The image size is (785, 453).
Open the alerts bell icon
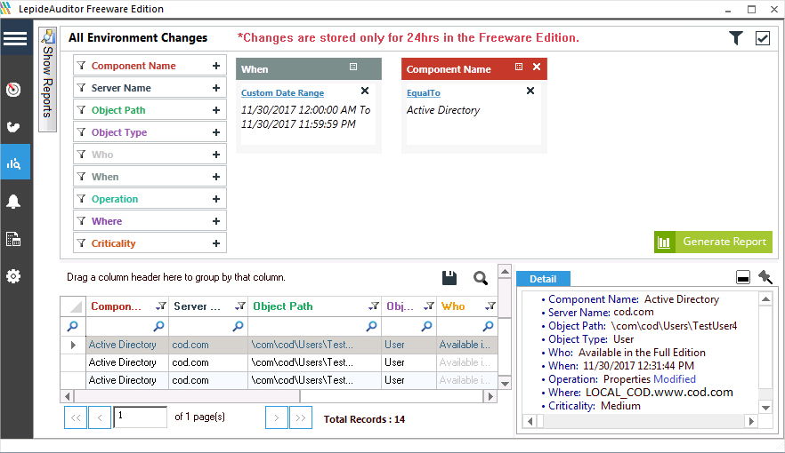13,202
